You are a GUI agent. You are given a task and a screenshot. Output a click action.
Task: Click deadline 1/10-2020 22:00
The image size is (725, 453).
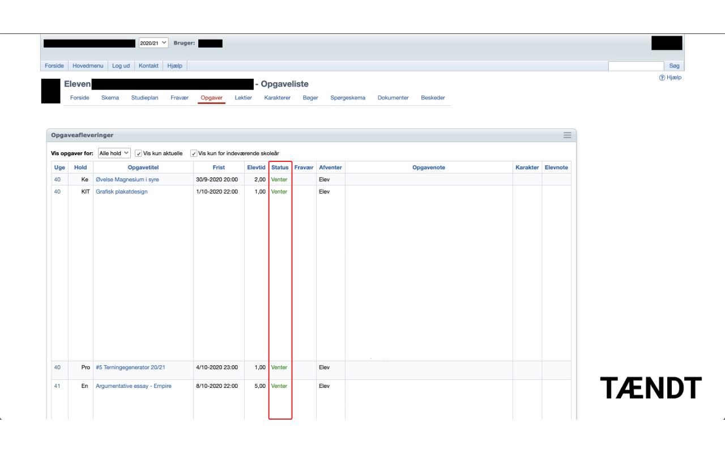click(217, 191)
